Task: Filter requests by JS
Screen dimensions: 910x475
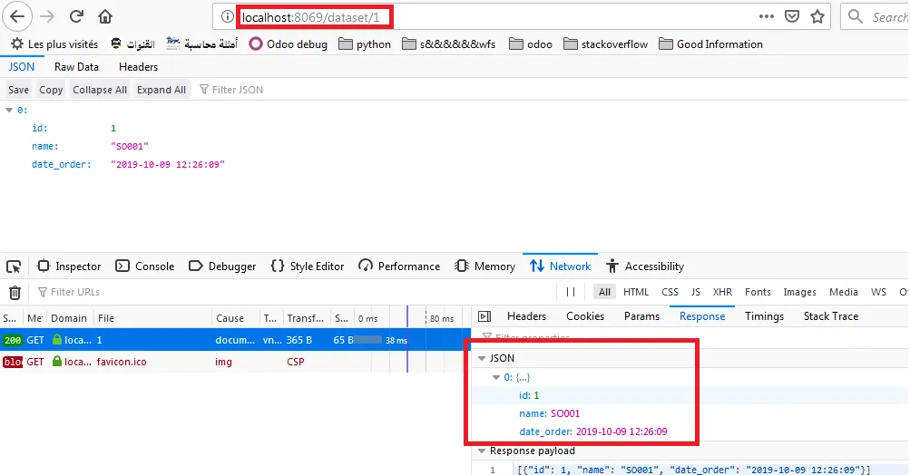Action: coord(695,292)
